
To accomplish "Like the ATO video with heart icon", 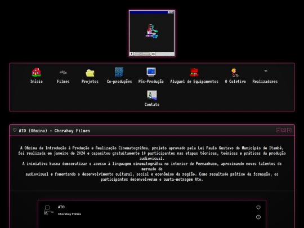I will 258,207.
